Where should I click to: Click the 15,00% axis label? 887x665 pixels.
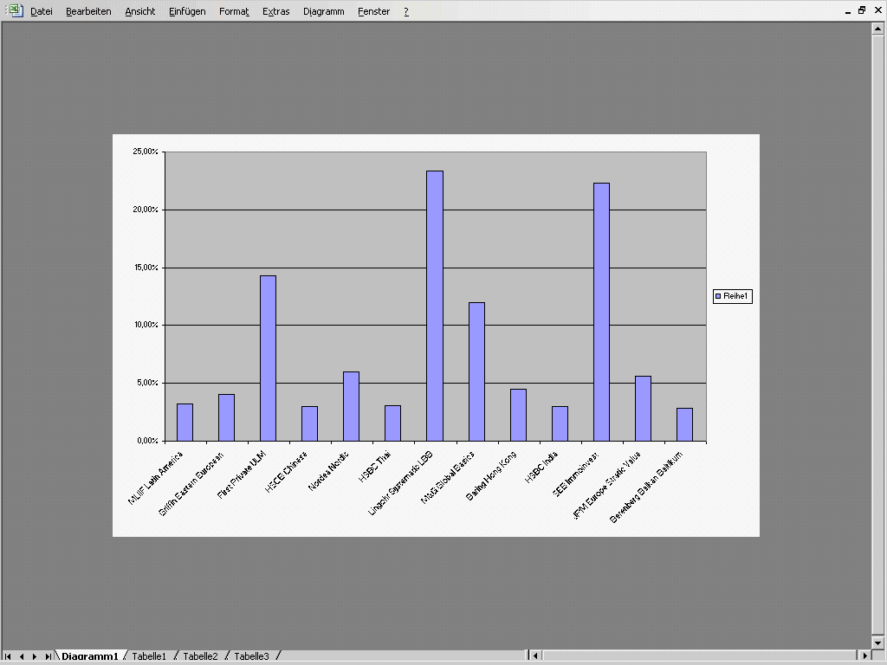(x=146, y=268)
